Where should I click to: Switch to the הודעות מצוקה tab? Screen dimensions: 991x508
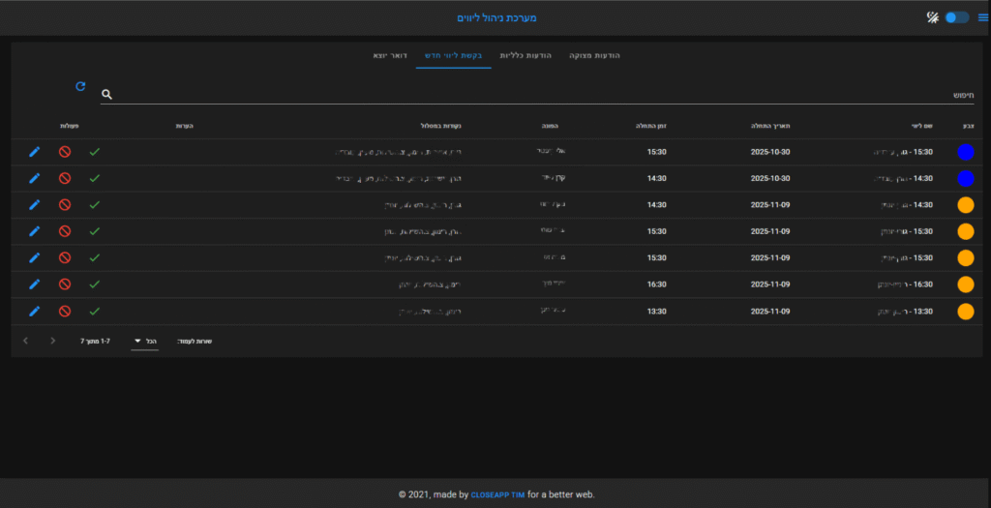click(594, 55)
